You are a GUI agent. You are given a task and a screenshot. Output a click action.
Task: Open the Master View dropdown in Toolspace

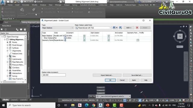[13, 33]
